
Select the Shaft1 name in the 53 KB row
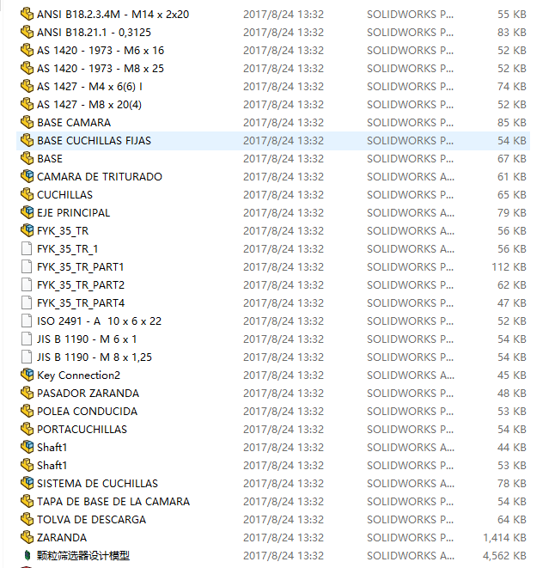(x=52, y=466)
